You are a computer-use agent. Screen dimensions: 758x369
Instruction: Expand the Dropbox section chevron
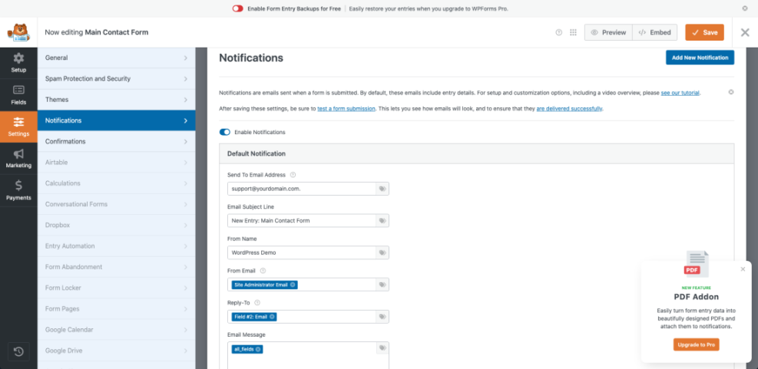[x=186, y=225]
